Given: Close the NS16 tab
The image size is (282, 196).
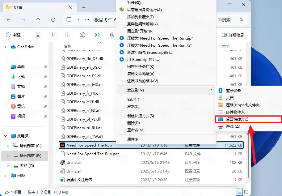Looking at the screenshot, I should click(x=70, y=7).
